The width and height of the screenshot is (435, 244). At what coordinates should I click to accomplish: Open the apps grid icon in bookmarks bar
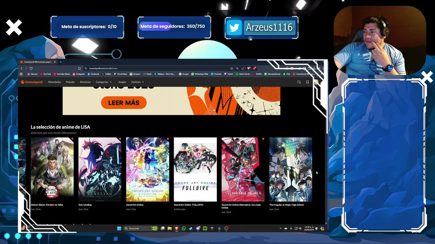21,74
